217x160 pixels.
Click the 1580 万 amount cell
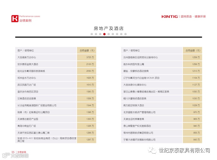pyautogui.click(x=86, y=92)
